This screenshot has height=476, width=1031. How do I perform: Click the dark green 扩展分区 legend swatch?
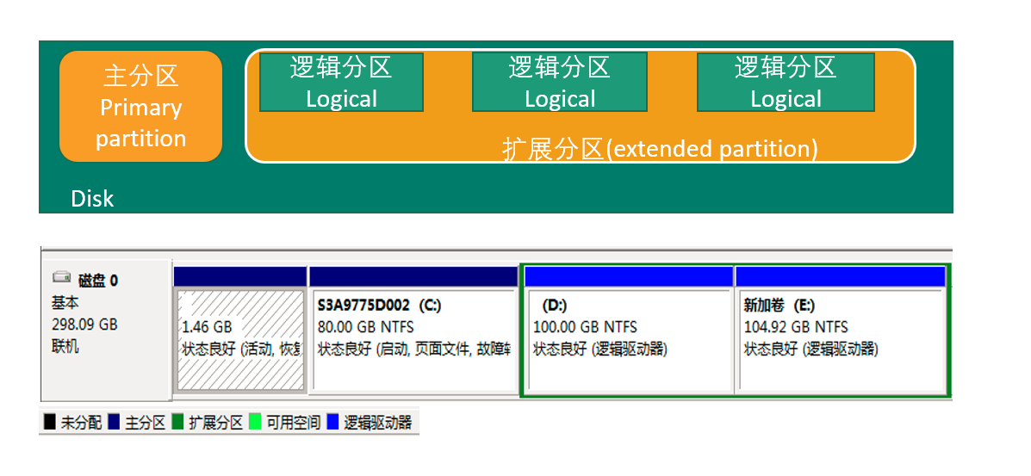click(x=178, y=422)
